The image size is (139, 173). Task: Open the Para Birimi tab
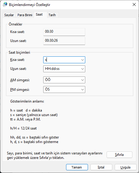pos(25,15)
